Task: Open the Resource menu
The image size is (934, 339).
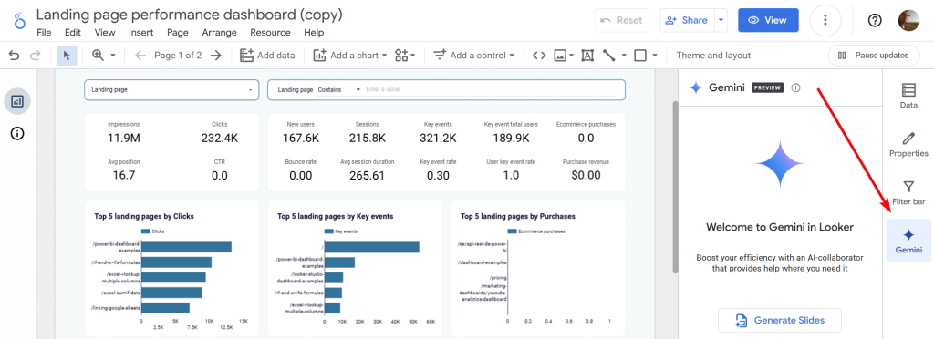Action: (x=270, y=33)
